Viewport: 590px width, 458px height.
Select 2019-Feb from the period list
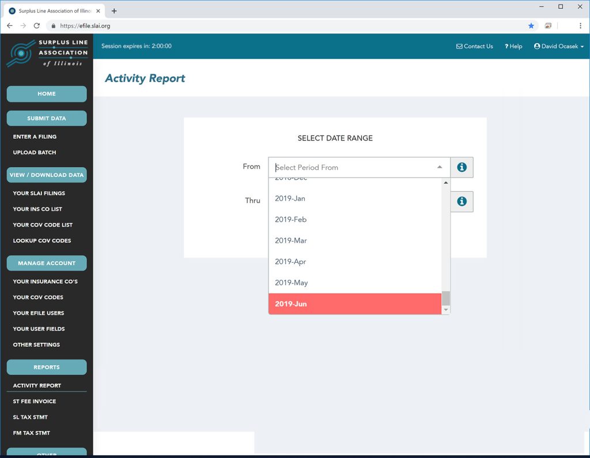355,219
